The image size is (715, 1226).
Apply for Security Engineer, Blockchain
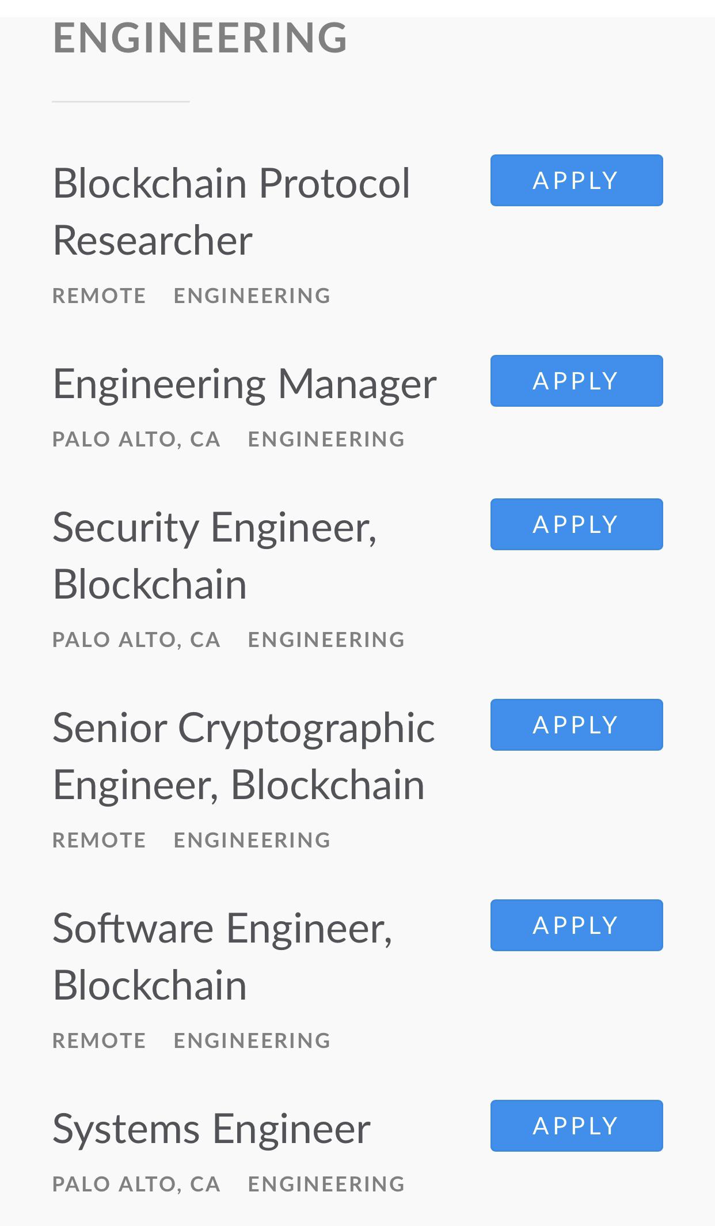coord(576,524)
